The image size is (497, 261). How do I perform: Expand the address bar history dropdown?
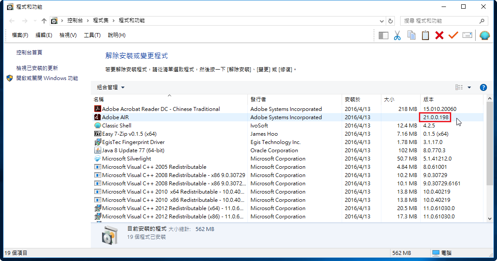click(382, 21)
